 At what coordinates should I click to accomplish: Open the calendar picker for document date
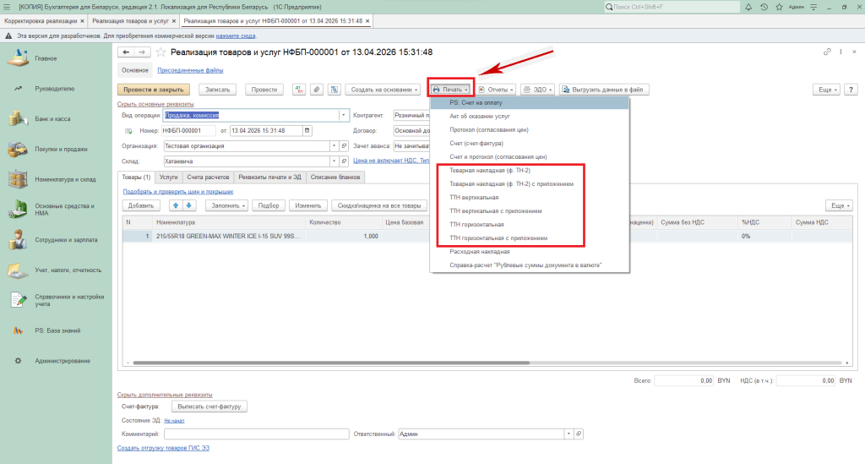(307, 130)
